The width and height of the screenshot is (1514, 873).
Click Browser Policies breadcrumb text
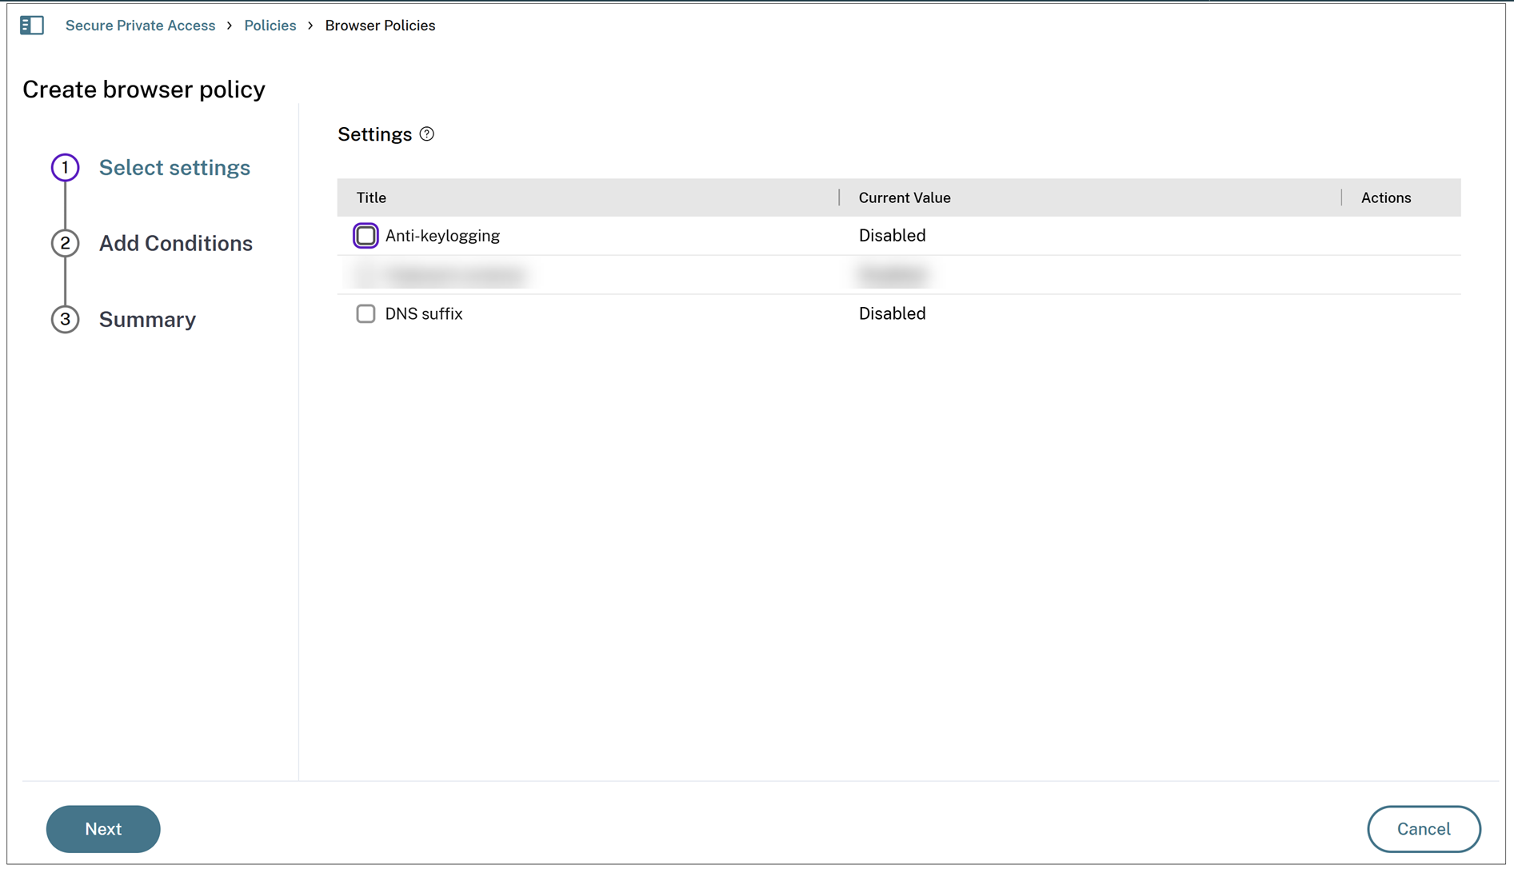pyautogui.click(x=380, y=26)
